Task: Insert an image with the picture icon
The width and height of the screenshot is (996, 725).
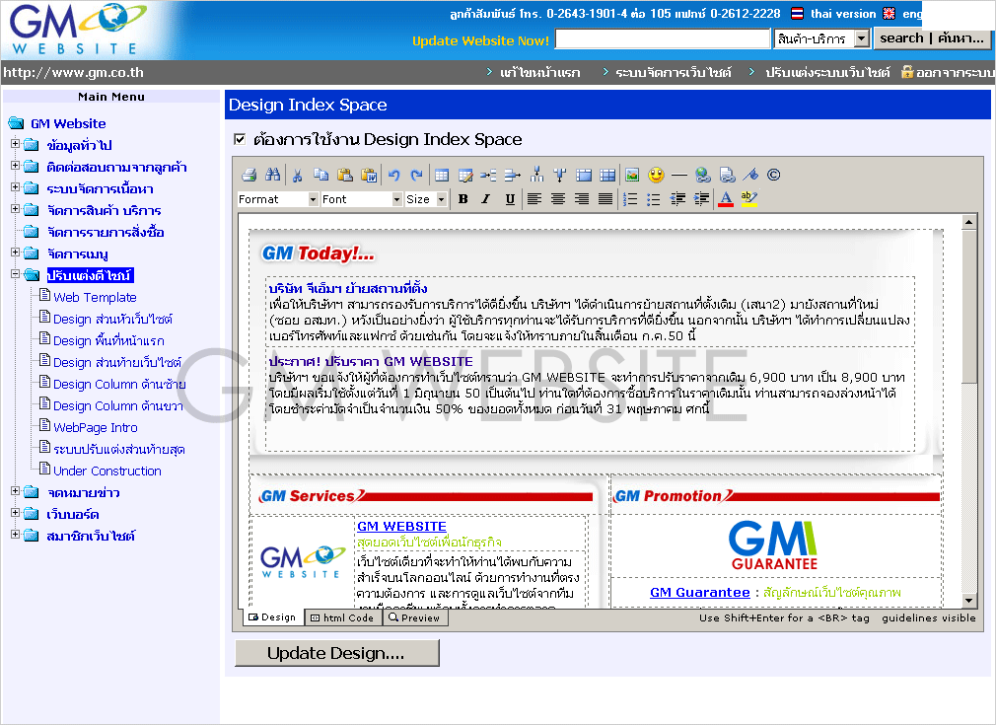Action: click(632, 175)
